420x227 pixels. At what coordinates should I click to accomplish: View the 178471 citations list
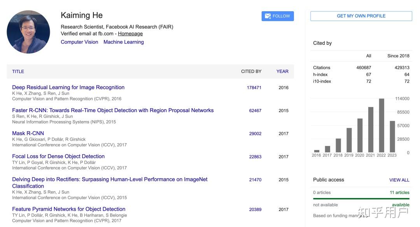coord(254,88)
